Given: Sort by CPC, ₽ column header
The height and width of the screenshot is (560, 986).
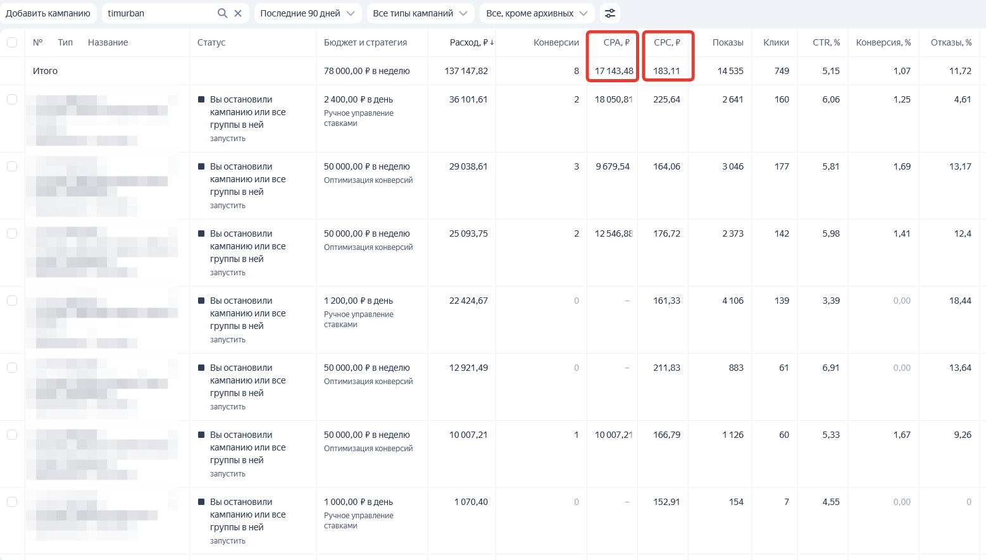Looking at the screenshot, I should [667, 42].
